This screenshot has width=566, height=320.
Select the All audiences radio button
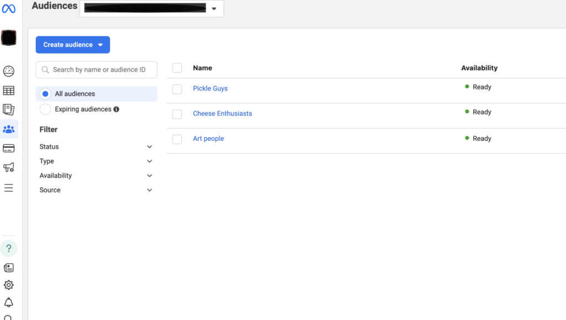[x=45, y=94]
